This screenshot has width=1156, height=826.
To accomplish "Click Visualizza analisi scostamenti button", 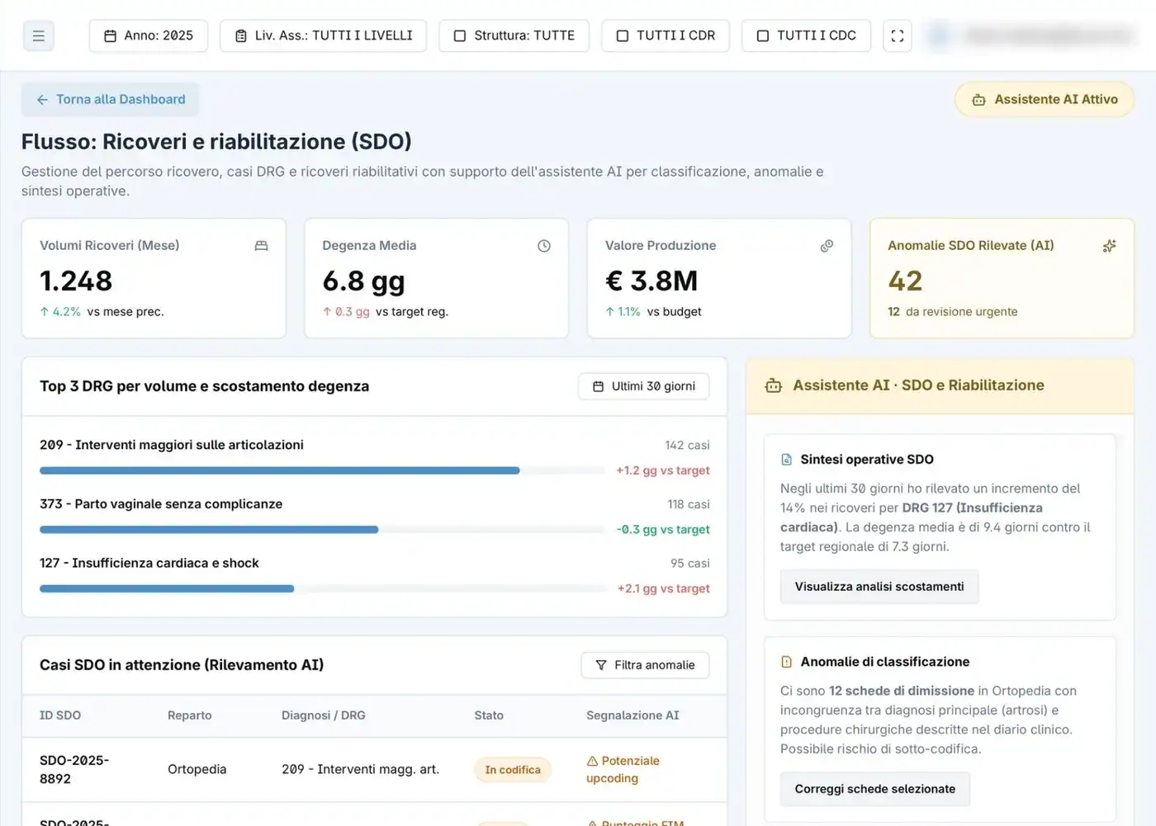I will [x=879, y=587].
